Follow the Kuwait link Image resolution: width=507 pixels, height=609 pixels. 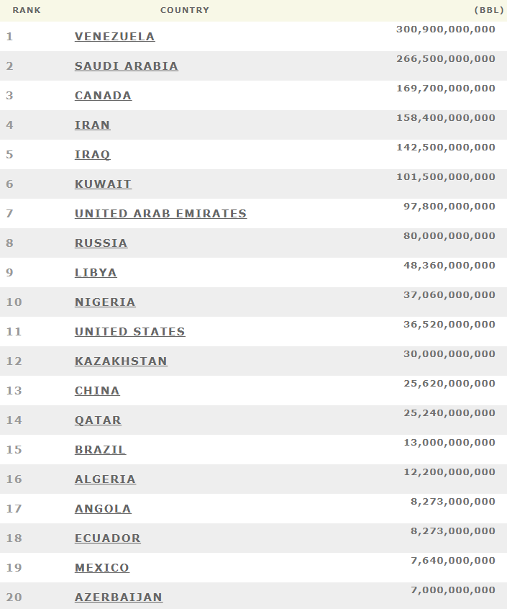pos(103,184)
